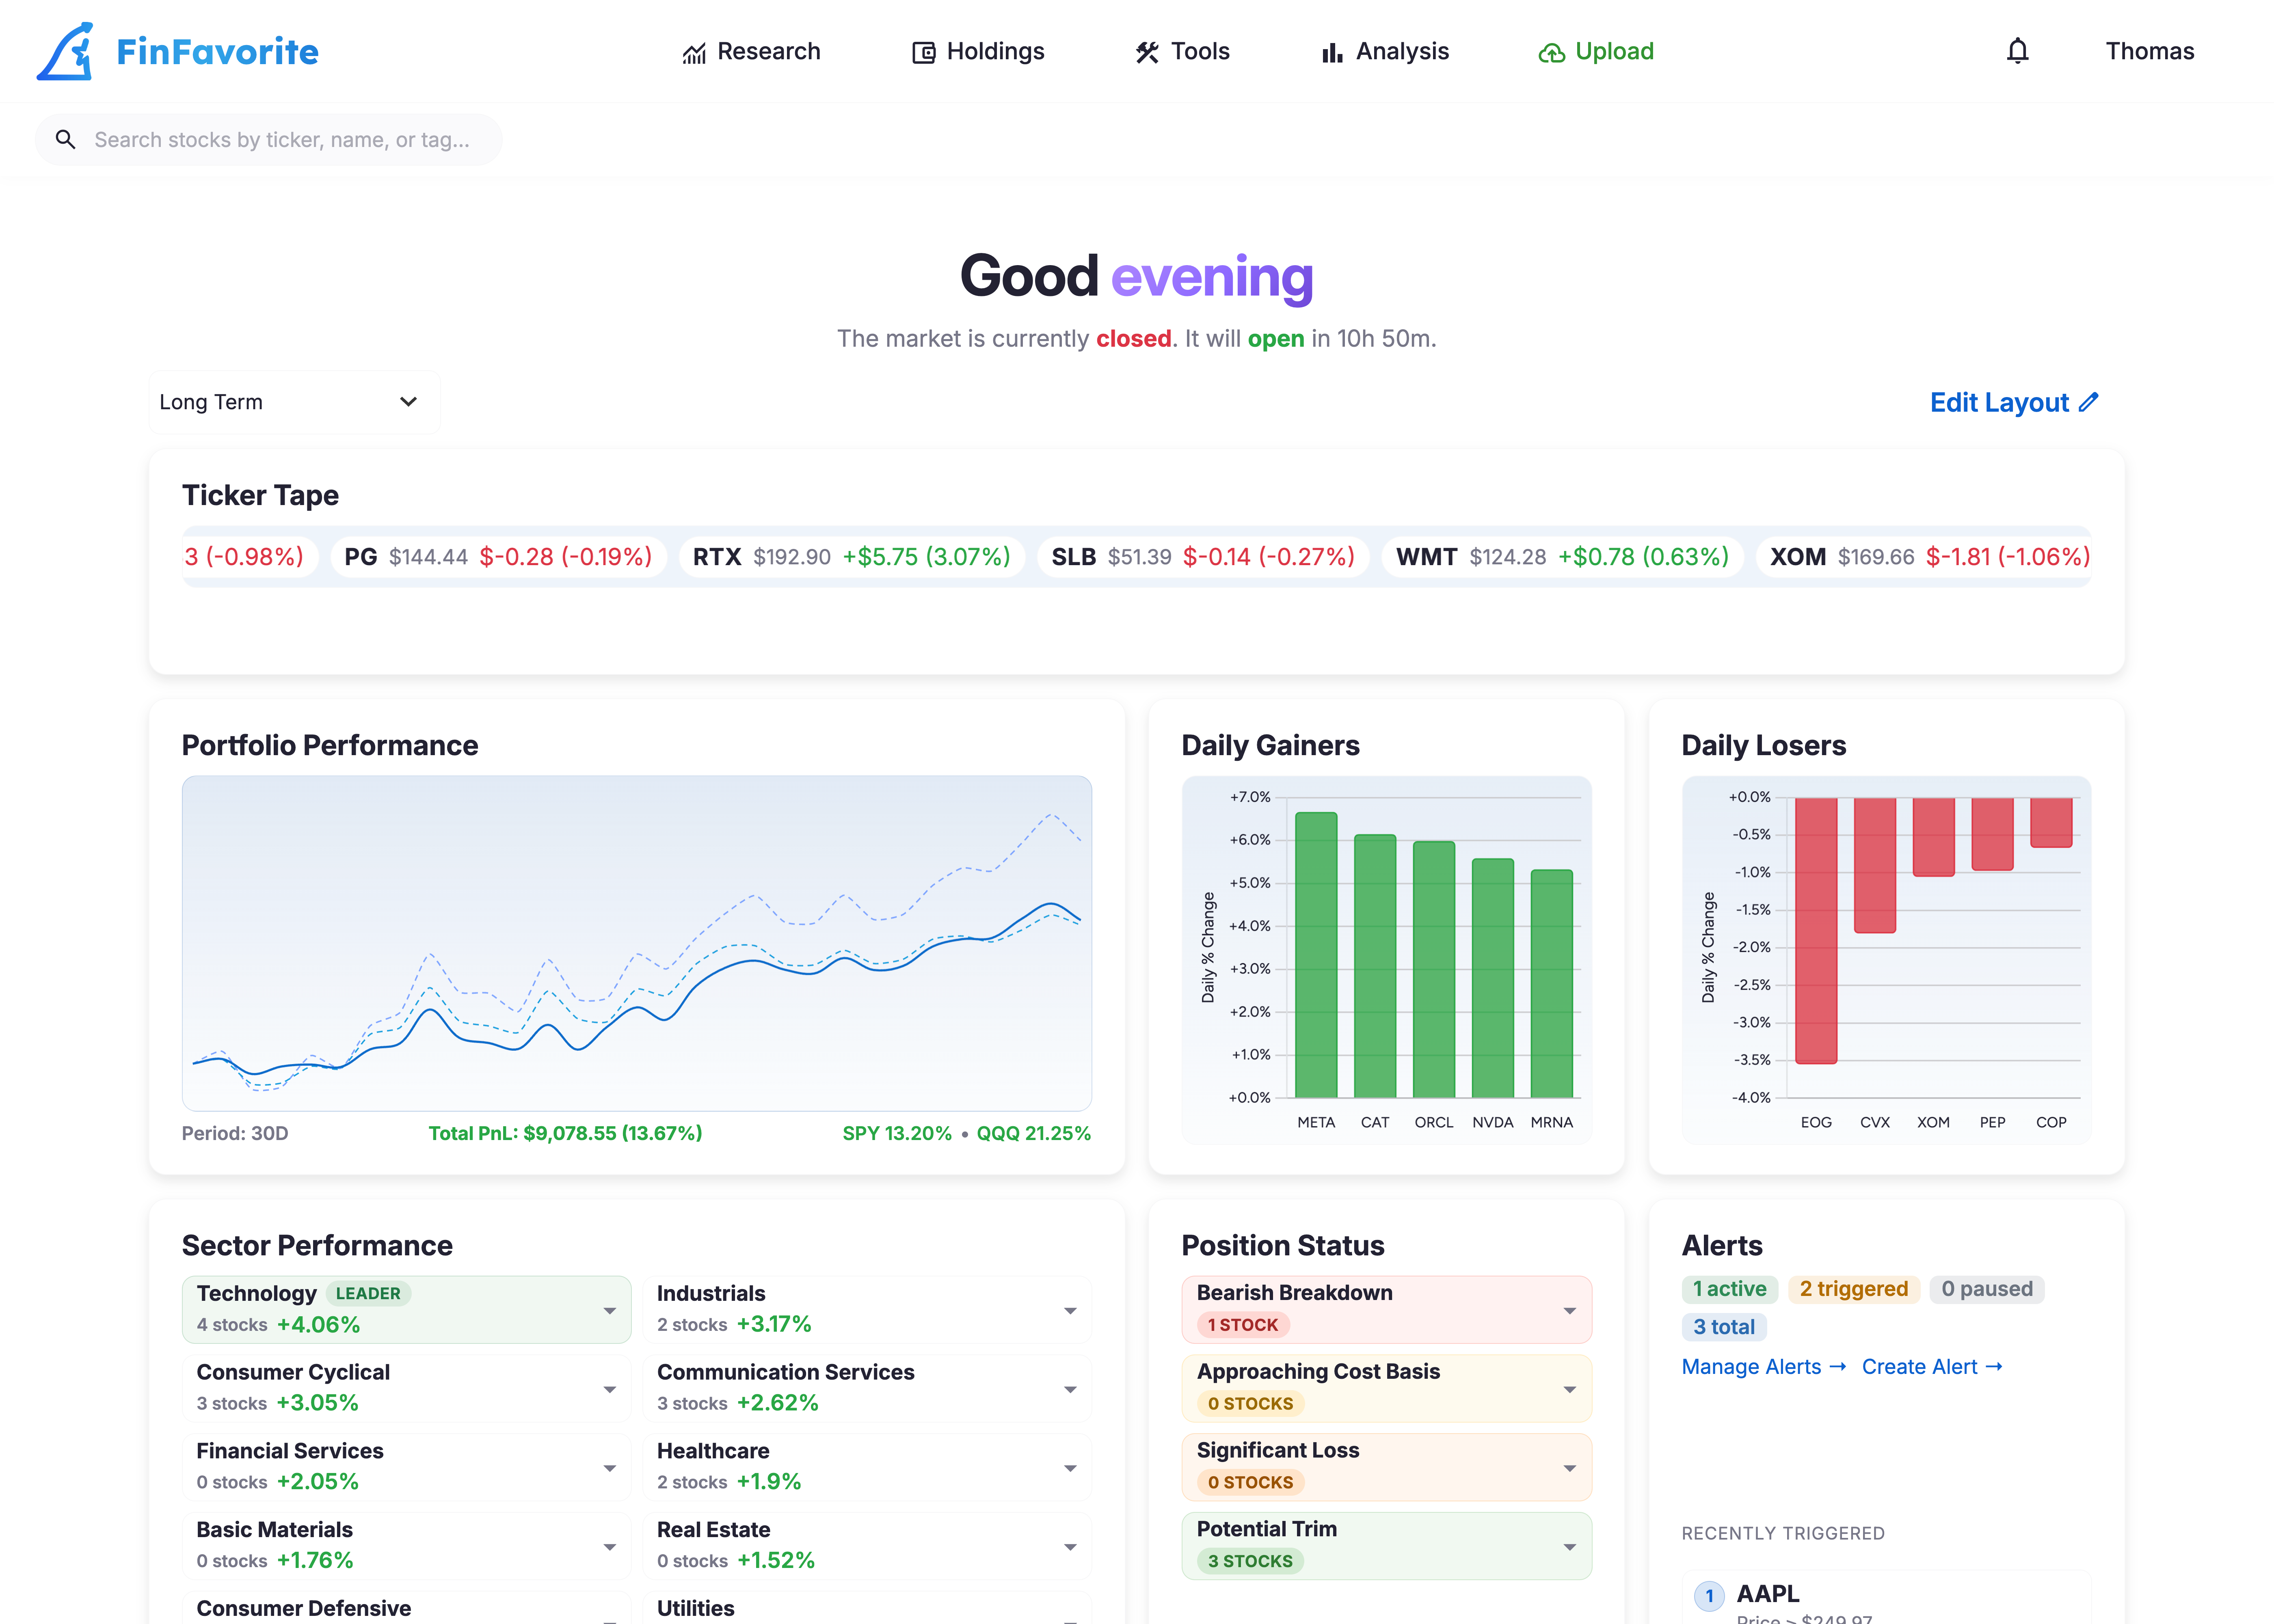2274x1624 pixels.
Task: Click the Edit Layout pencil icon
Action: (x=2088, y=402)
